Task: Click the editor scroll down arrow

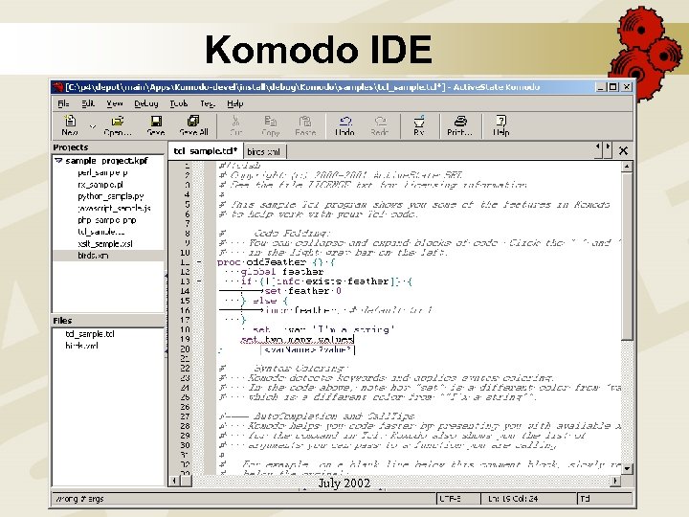Action: (627, 468)
